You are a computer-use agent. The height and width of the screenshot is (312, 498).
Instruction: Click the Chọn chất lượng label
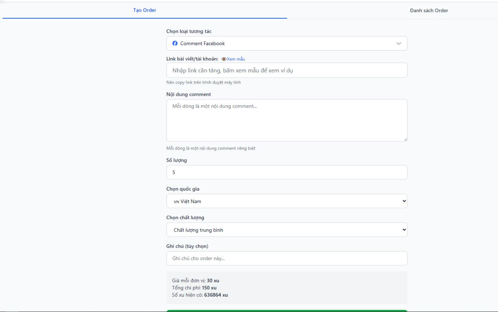tap(185, 218)
